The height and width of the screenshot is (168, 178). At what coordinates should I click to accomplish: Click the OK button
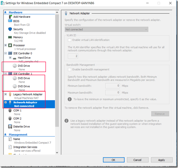[x=114, y=160]
